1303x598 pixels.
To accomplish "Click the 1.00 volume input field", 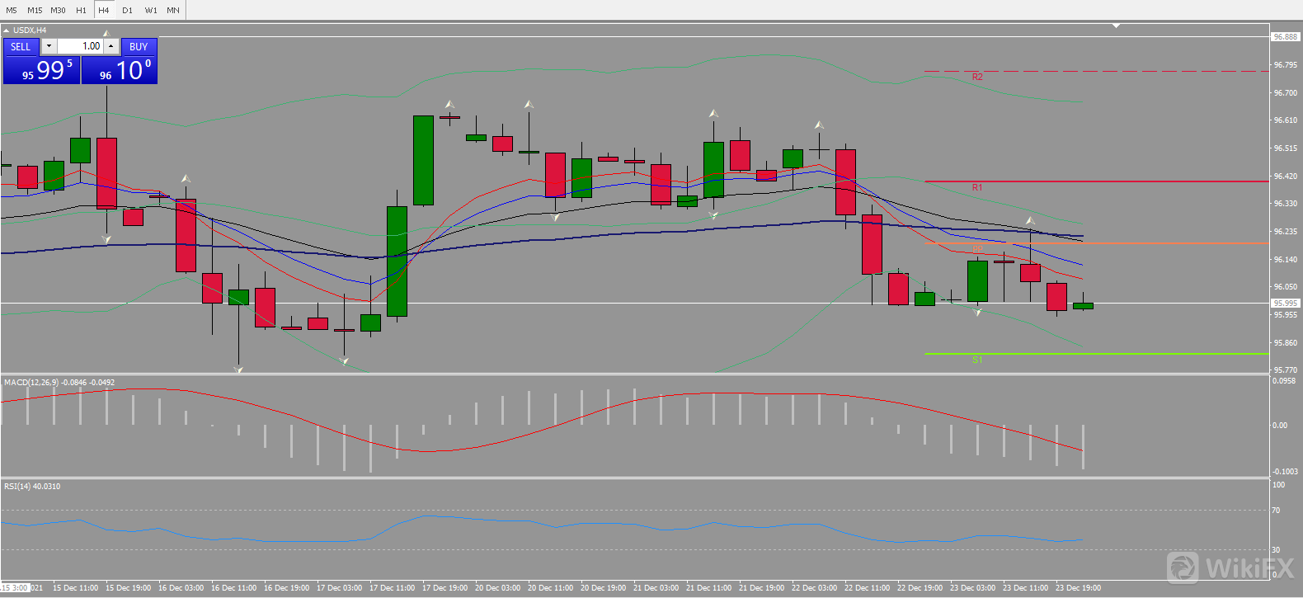I will tap(80, 46).
